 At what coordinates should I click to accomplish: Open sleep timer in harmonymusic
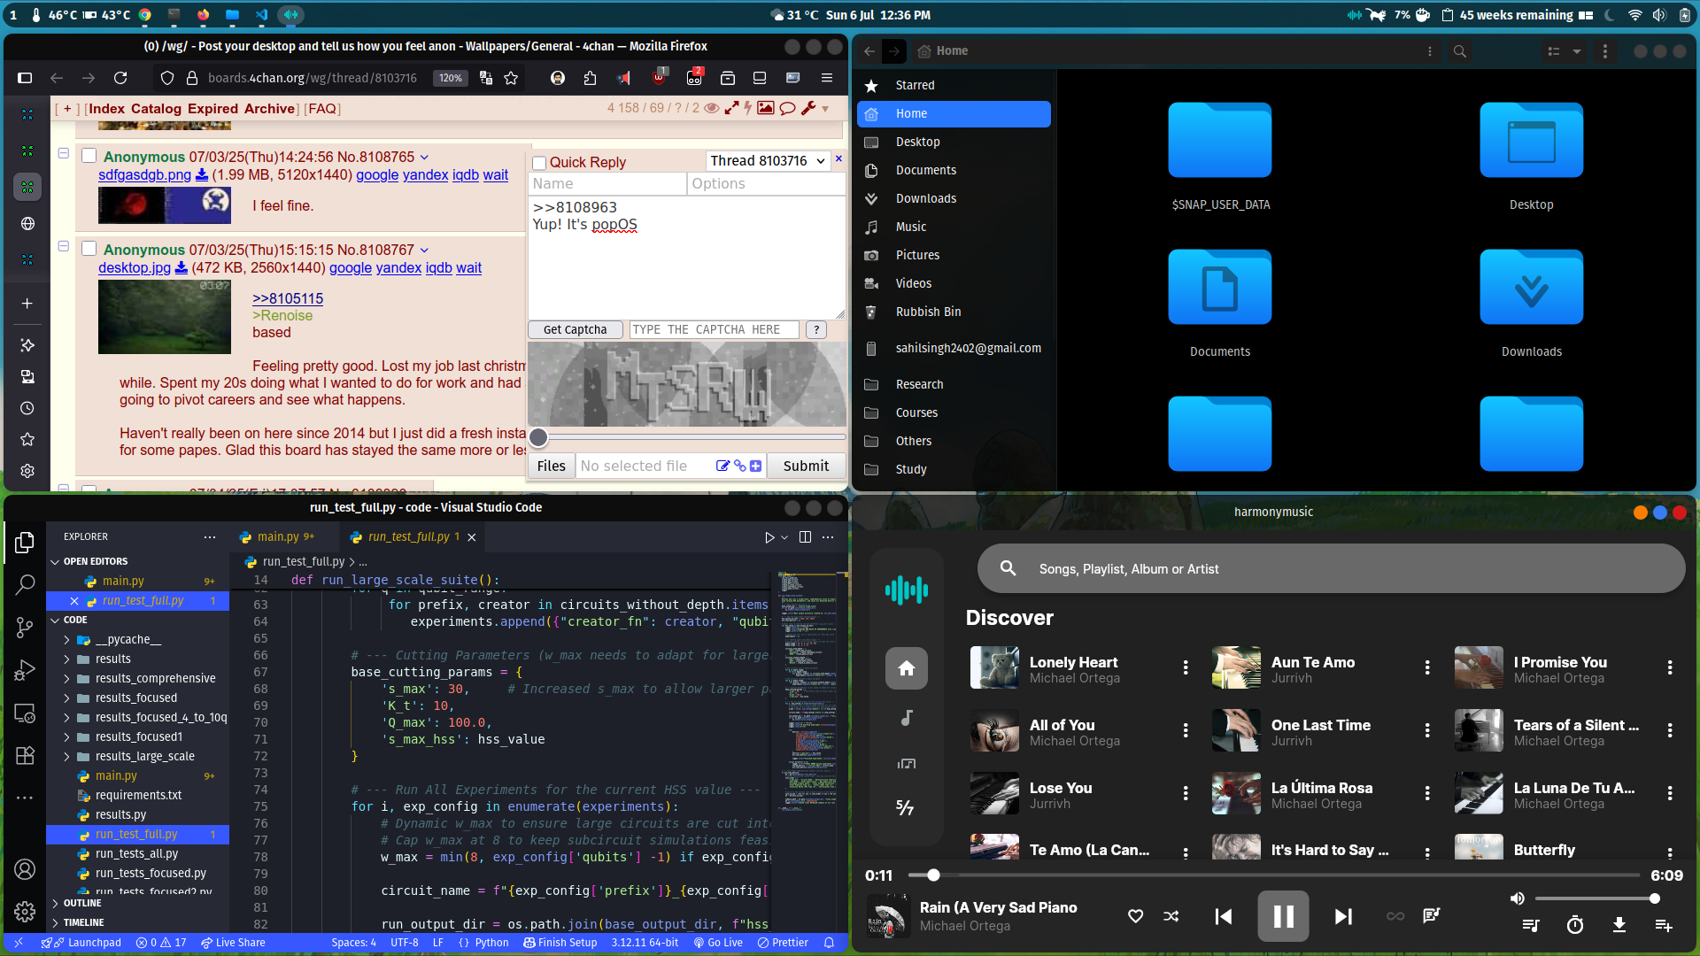pyautogui.click(x=1575, y=925)
